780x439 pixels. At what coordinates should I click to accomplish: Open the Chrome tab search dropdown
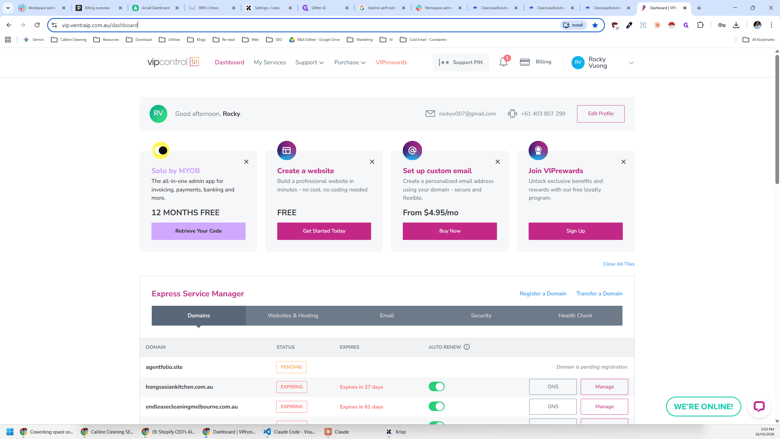click(x=8, y=8)
